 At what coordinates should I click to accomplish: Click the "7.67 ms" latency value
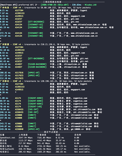(x=4, y=13)
